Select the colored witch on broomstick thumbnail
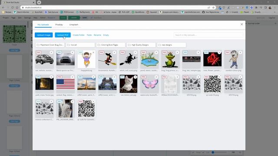 tap(107, 59)
